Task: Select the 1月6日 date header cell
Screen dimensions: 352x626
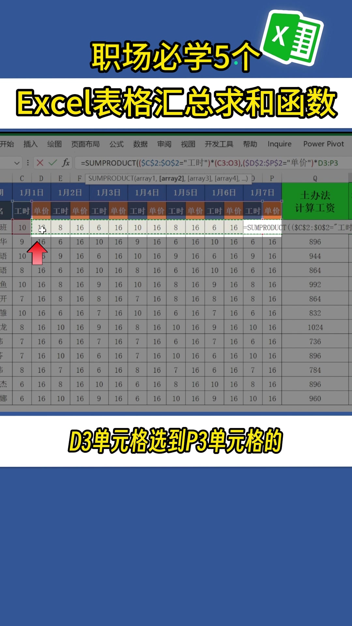Action: (x=224, y=192)
